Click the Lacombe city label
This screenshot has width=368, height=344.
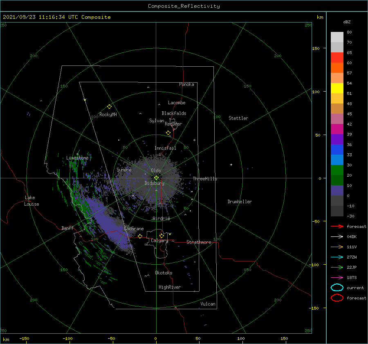click(177, 103)
